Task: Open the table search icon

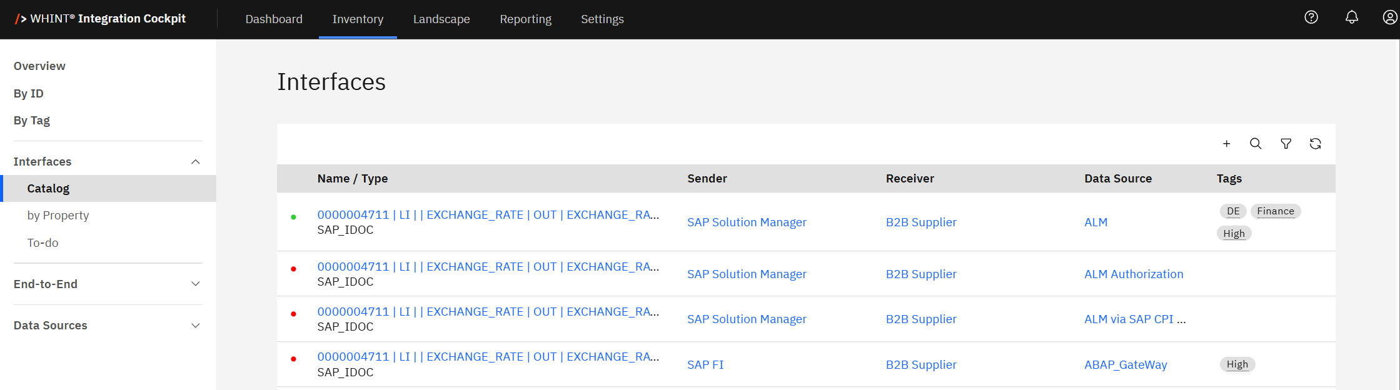Action: 1255,144
